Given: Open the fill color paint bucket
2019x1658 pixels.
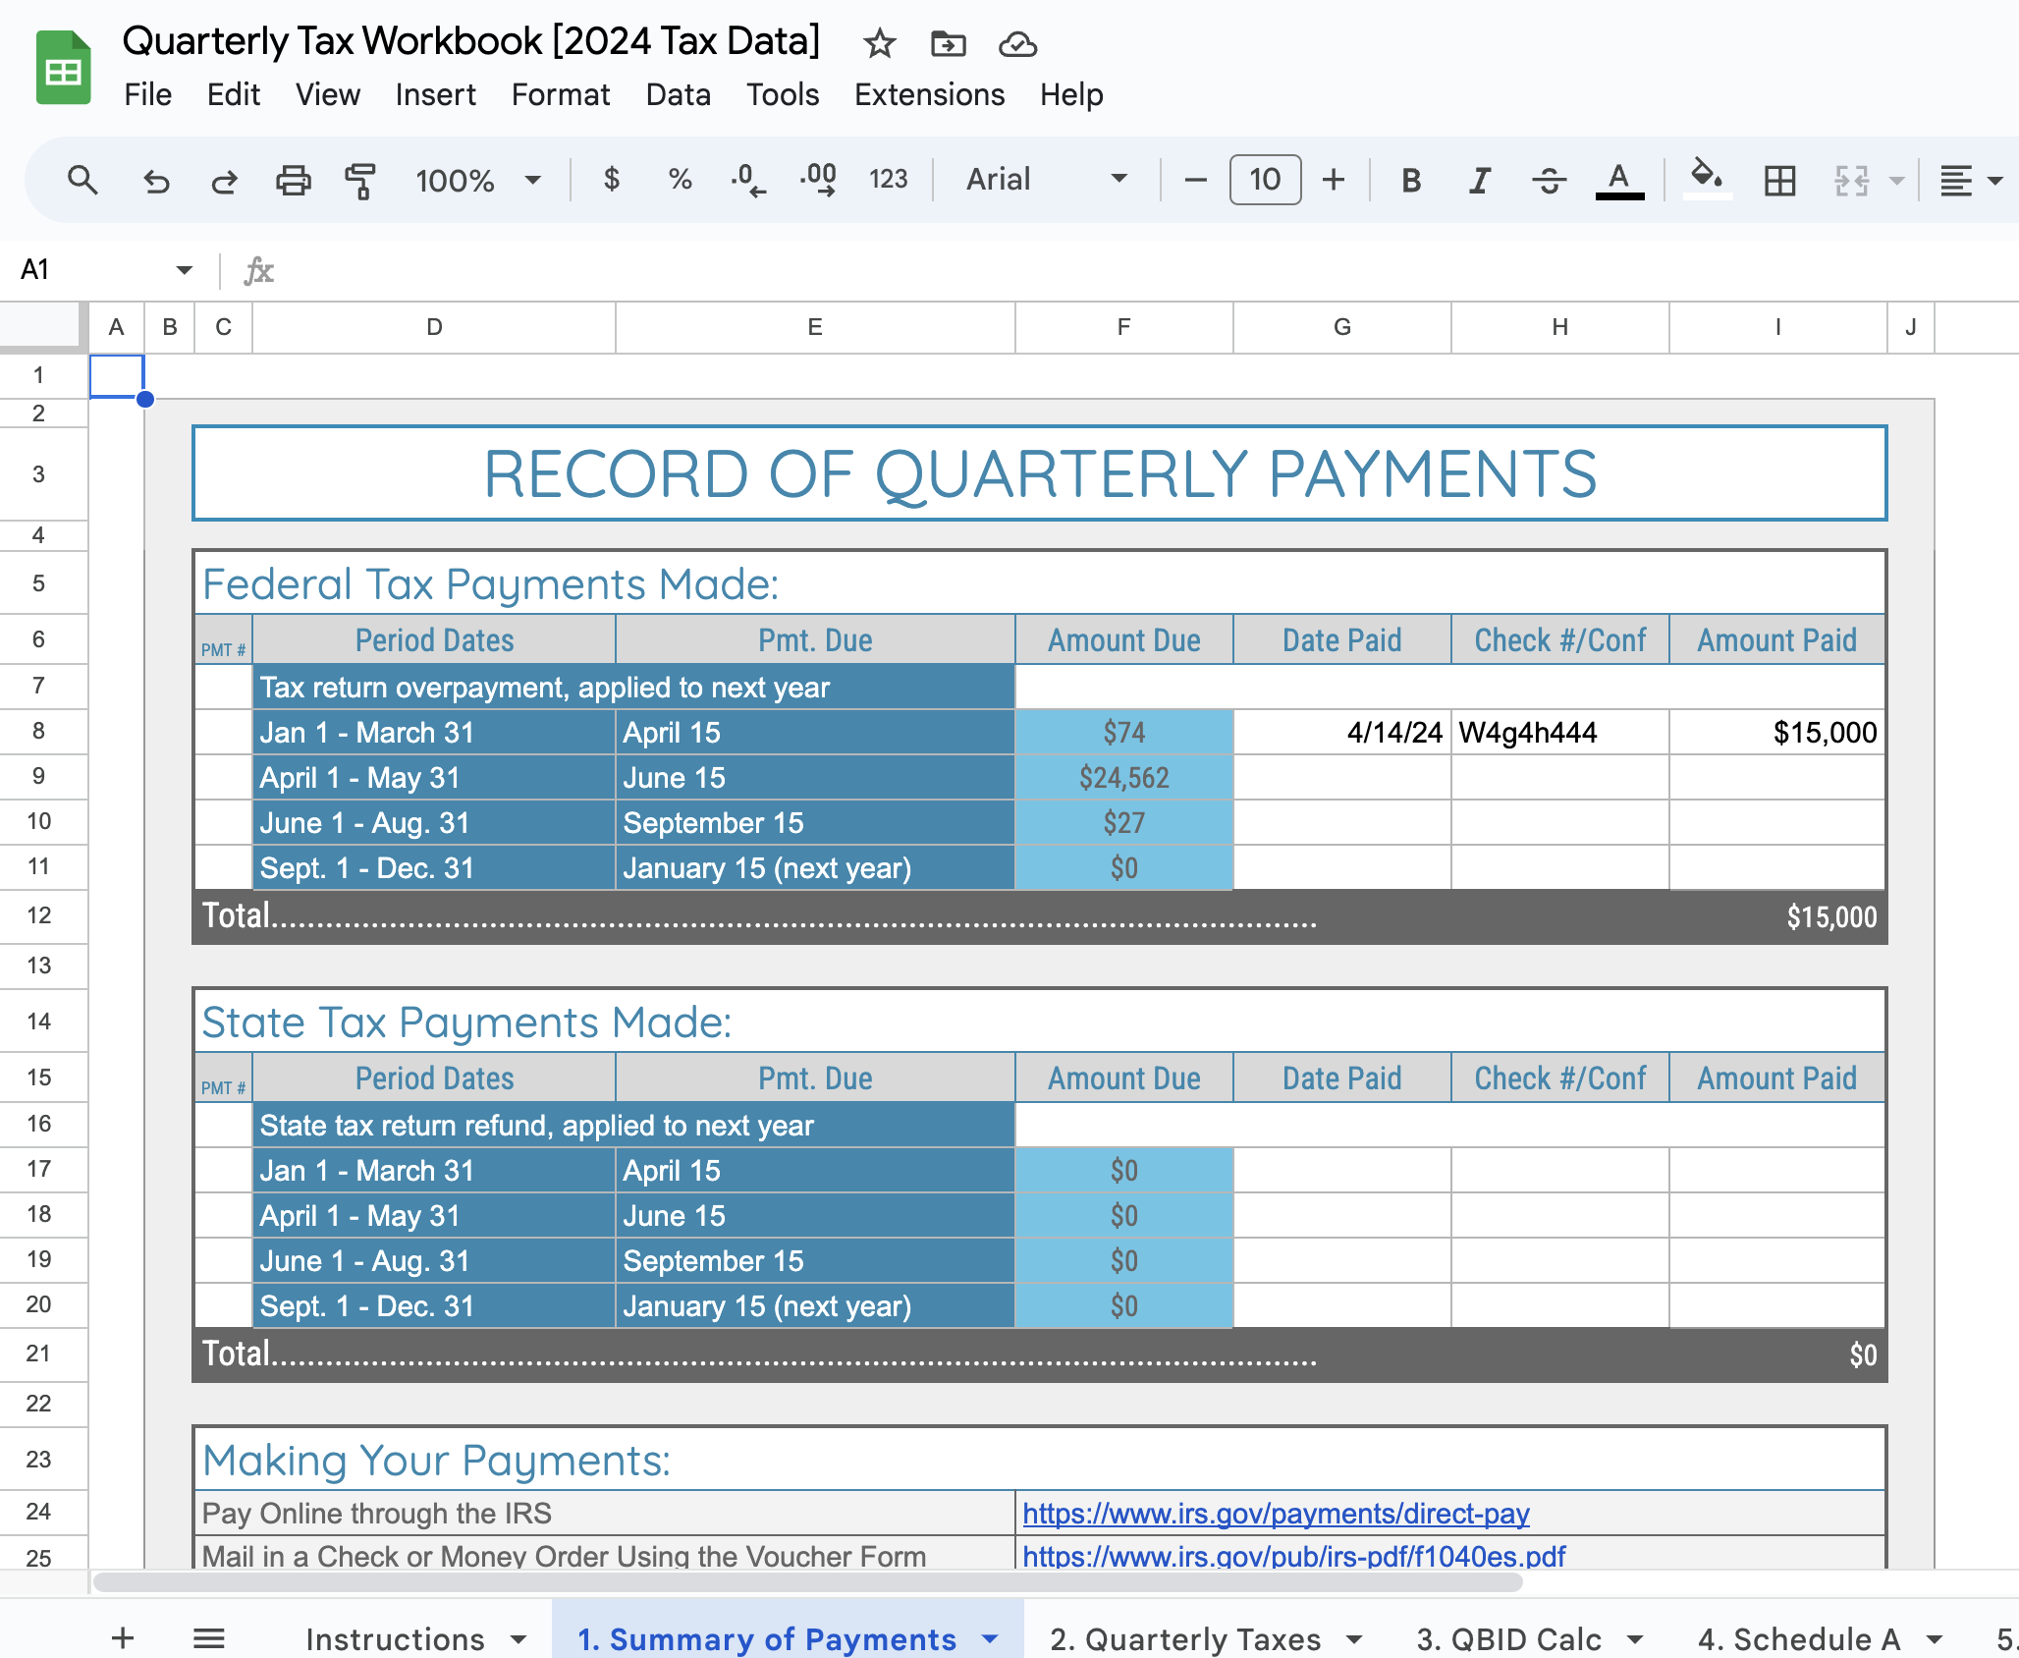Looking at the screenshot, I should [1707, 179].
